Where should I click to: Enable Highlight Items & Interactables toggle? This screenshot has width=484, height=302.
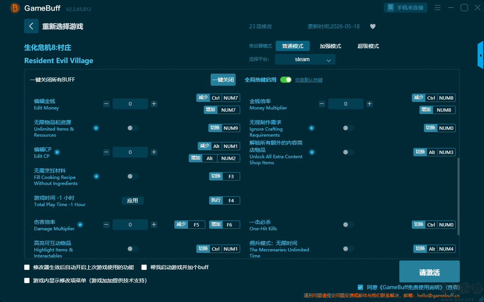tap(133, 249)
